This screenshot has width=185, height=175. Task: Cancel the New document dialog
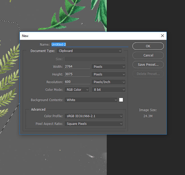148,55
